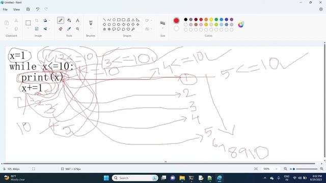This screenshot has width=326, height=183.
Task: Click the Save icon in title bar
Action: (28, 9)
